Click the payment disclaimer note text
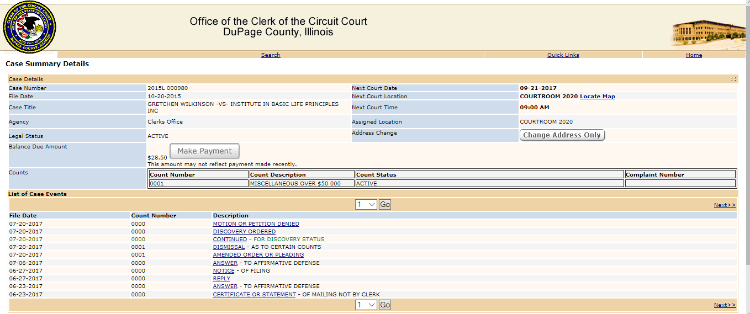 (x=222, y=164)
